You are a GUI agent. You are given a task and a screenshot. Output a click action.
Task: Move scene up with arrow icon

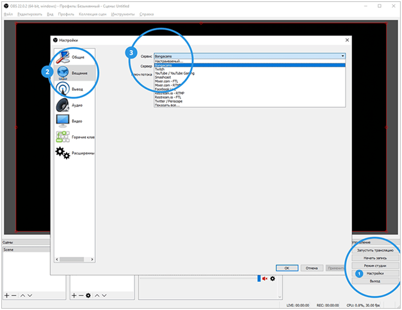tap(22, 296)
